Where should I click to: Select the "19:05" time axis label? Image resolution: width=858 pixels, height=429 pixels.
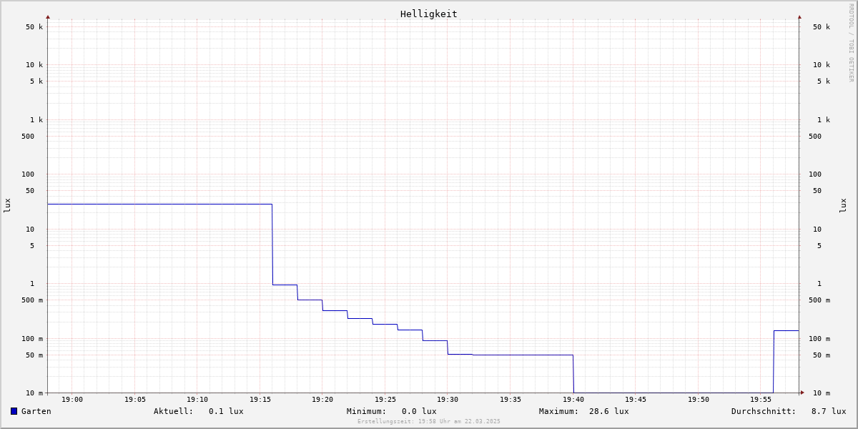(135, 400)
